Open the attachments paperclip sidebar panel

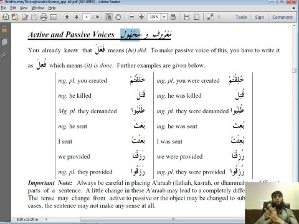[4, 55]
